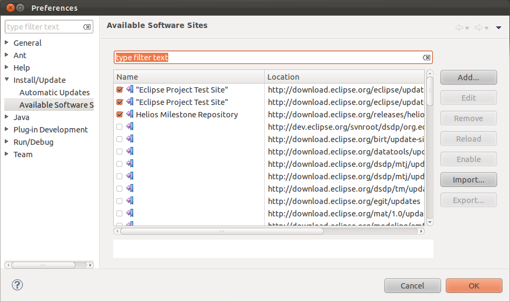Viewport: 510px width, 302px height.
Task: Select the Helios Milestone Repository name
Action: pyautogui.click(x=187, y=115)
